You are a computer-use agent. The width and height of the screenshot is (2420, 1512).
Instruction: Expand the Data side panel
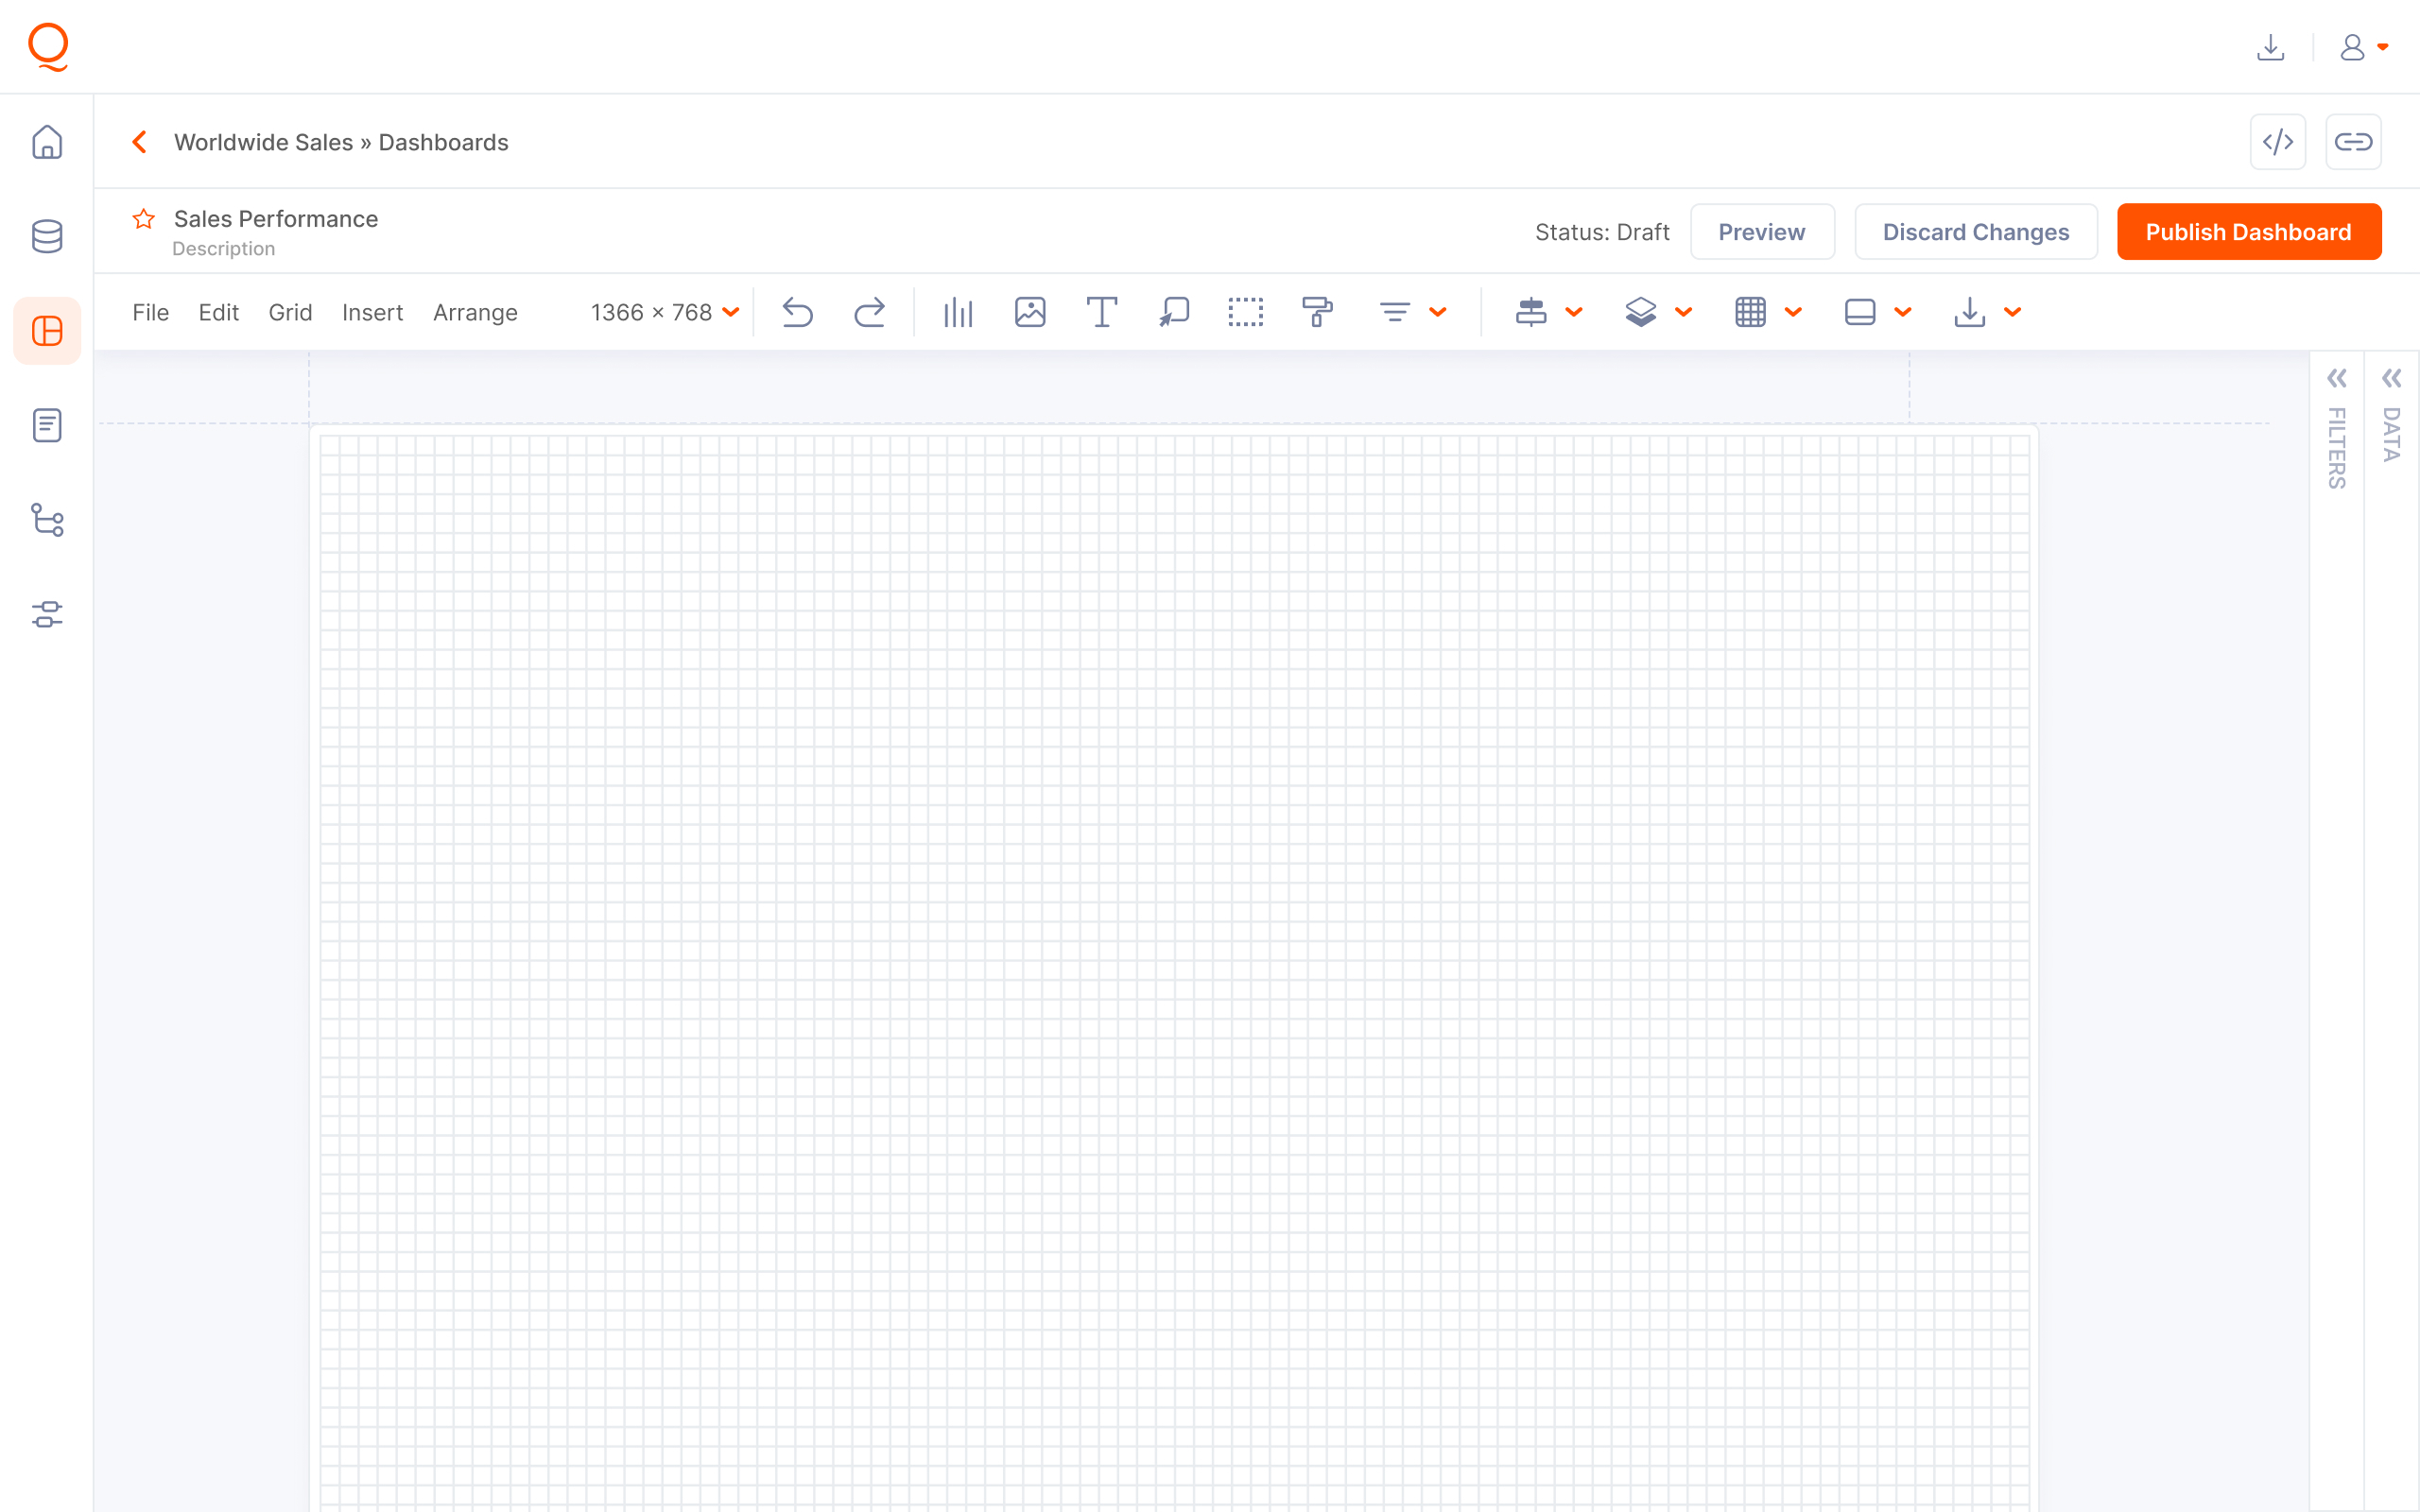[2391, 379]
